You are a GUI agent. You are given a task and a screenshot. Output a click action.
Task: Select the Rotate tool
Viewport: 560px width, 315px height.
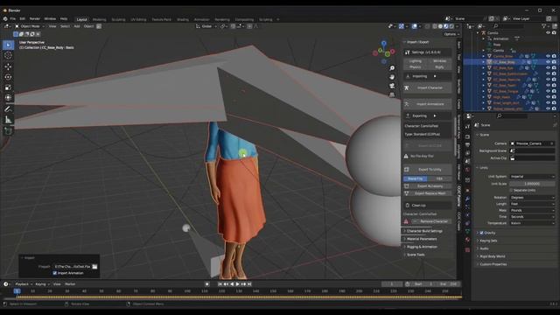point(8,77)
